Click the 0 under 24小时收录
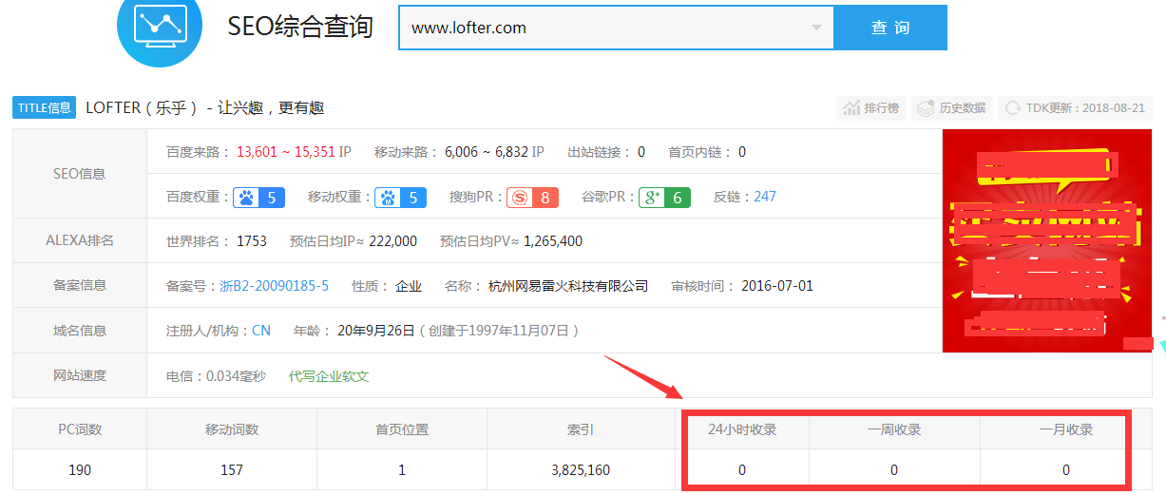1166x495 pixels. (x=742, y=470)
